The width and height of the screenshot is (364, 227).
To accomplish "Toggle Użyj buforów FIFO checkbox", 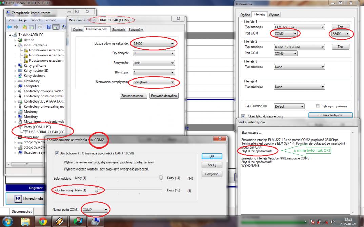I will point(57,153).
